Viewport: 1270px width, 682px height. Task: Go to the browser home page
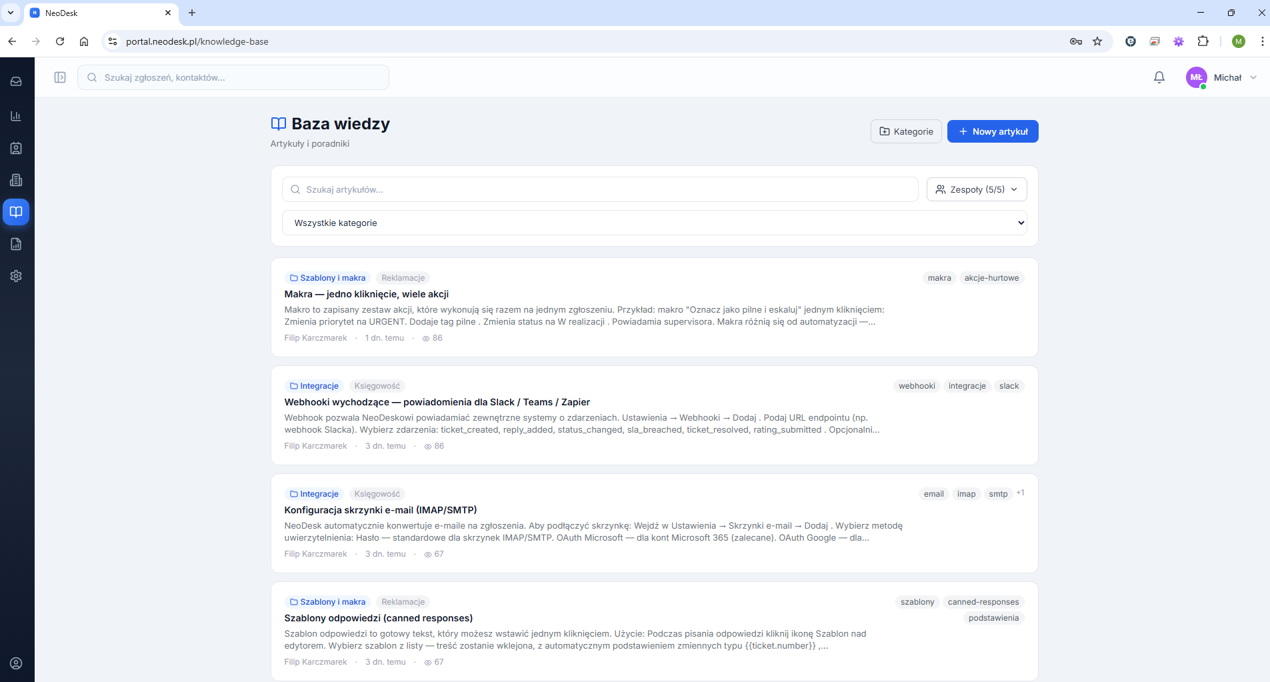[84, 41]
